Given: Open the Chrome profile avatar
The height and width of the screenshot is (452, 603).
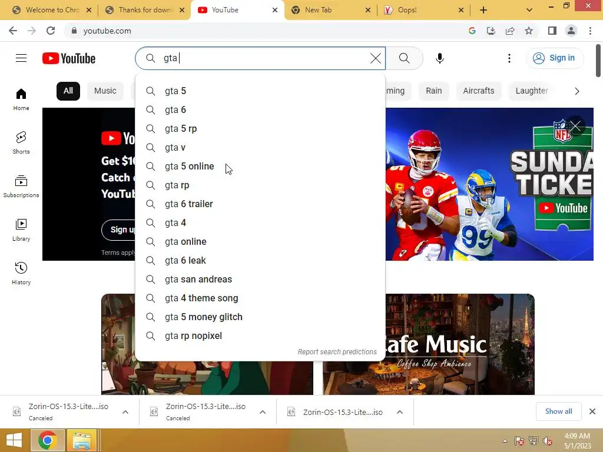Looking at the screenshot, I should point(571,31).
